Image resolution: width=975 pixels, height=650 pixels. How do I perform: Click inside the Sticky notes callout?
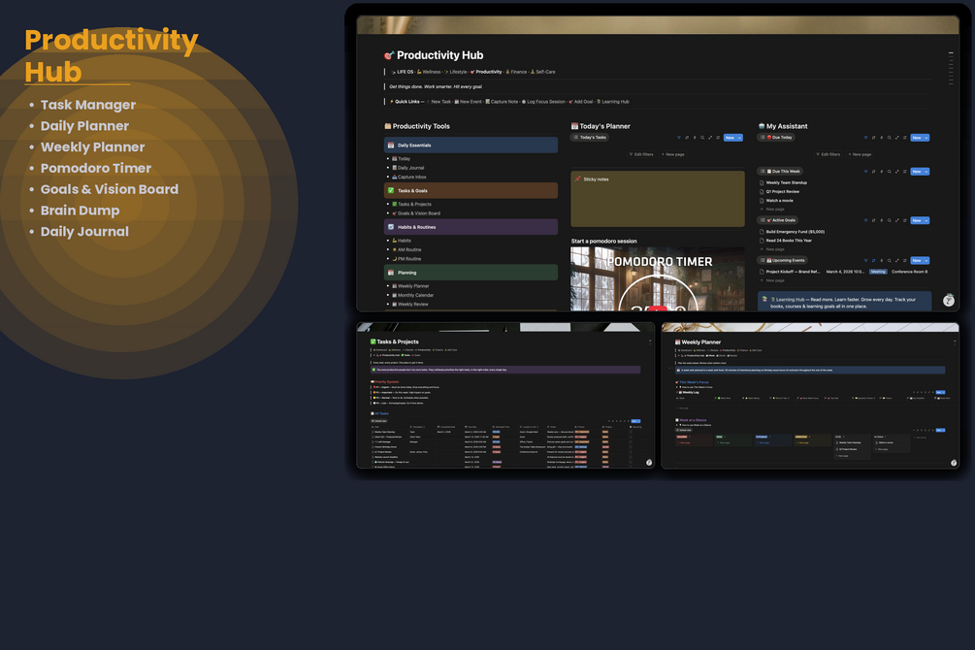[x=658, y=199]
